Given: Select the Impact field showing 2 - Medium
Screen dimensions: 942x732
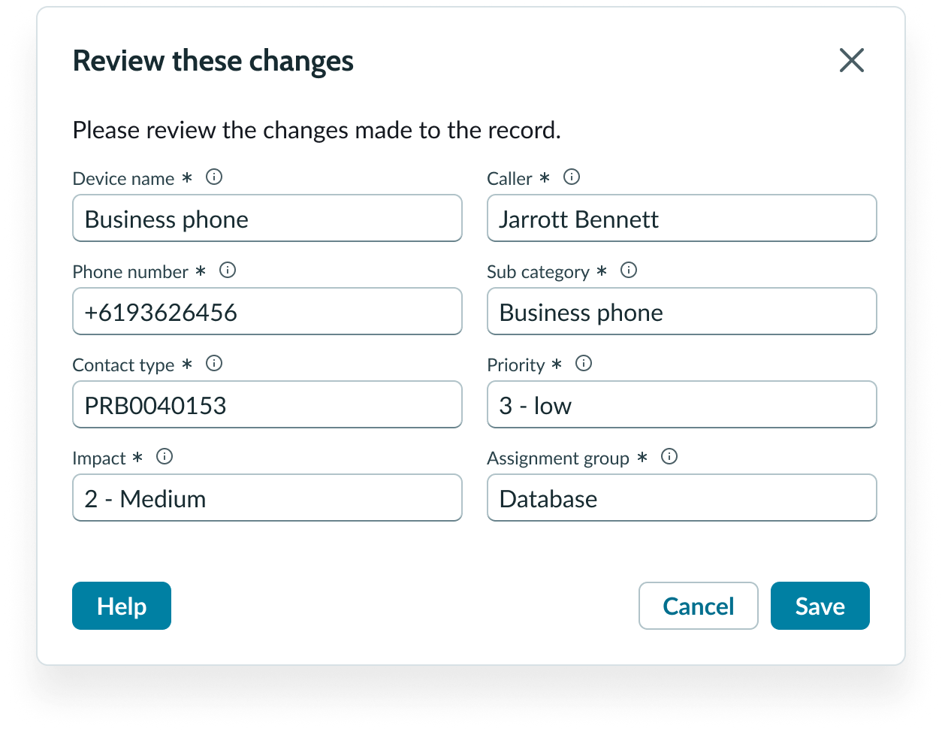Looking at the screenshot, I should [x=267, y=498].
